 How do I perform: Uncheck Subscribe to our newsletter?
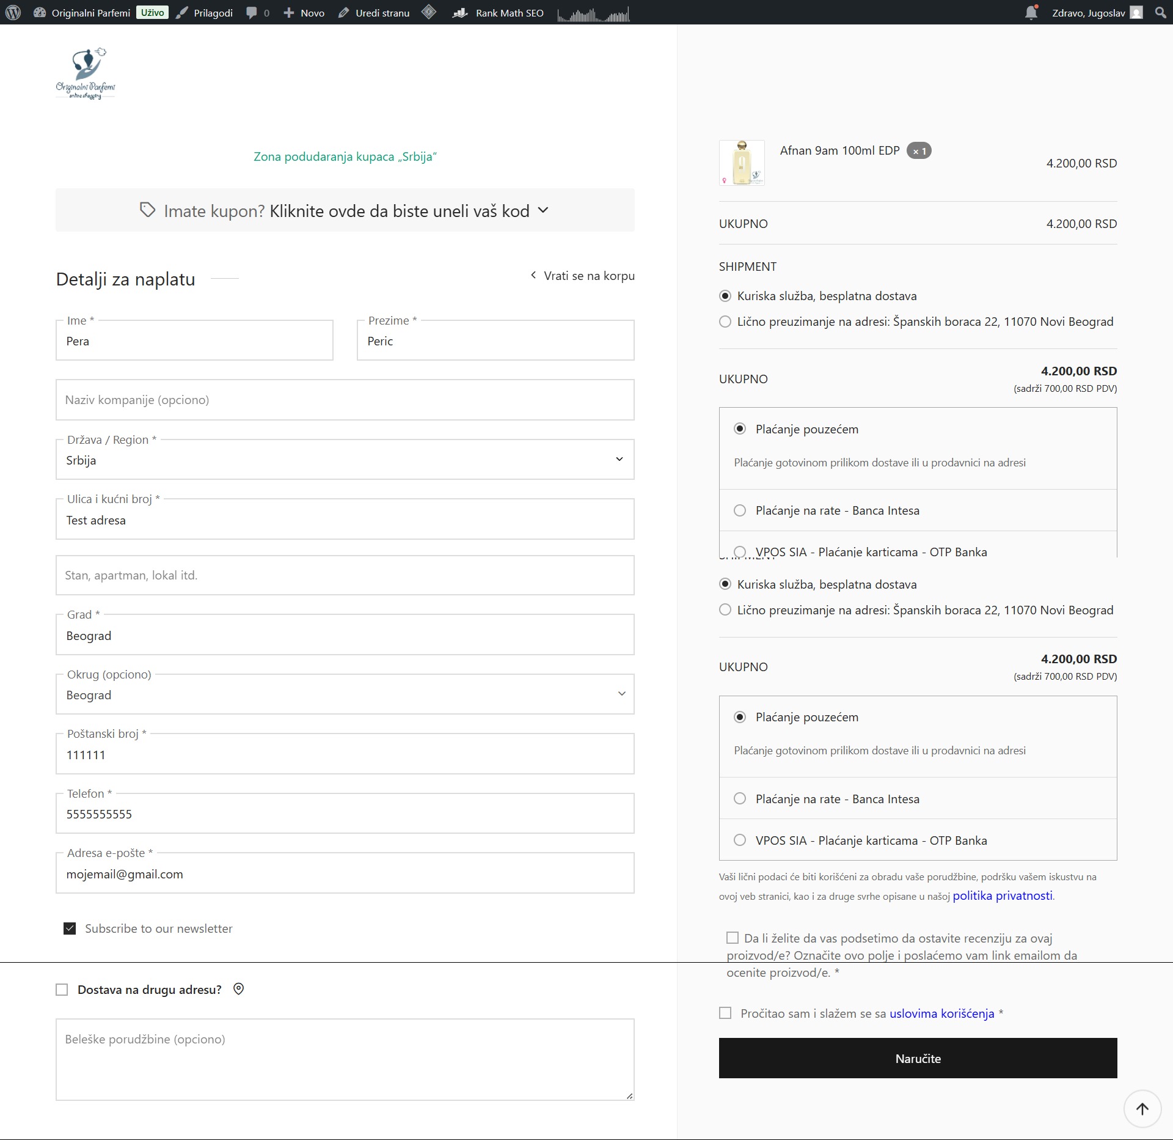pyautogui.click(x=70, y=929)
